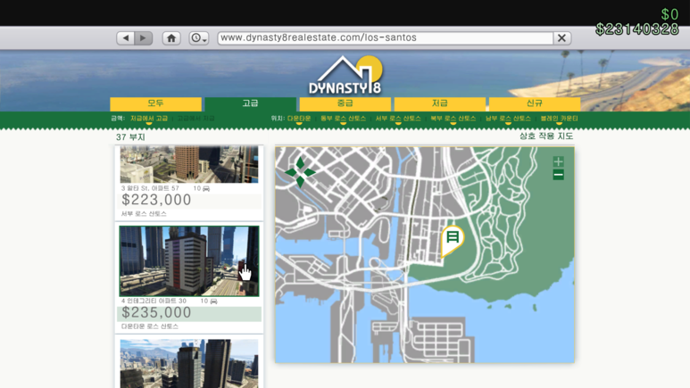Open the 3 알타 St. 아파트 57 thumbnail
The width and height of the screenshot is (690, 388).
click(189, 164)
